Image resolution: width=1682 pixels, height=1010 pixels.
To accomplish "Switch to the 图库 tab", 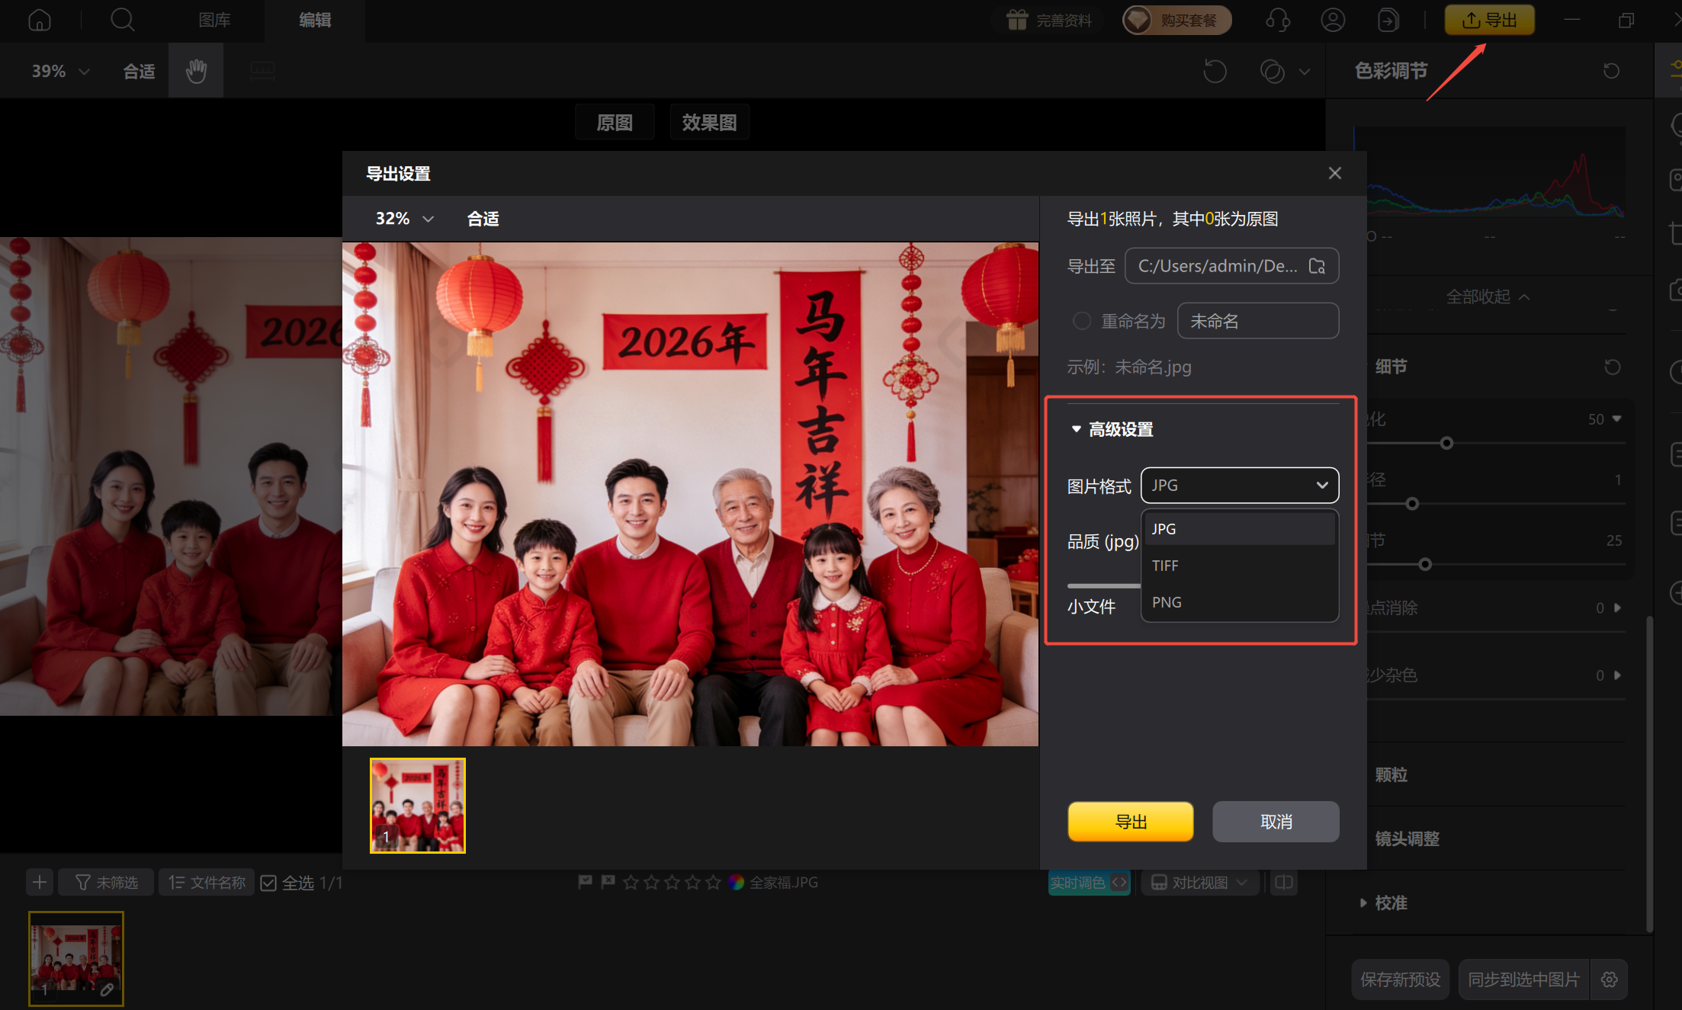I will [214, 20].
